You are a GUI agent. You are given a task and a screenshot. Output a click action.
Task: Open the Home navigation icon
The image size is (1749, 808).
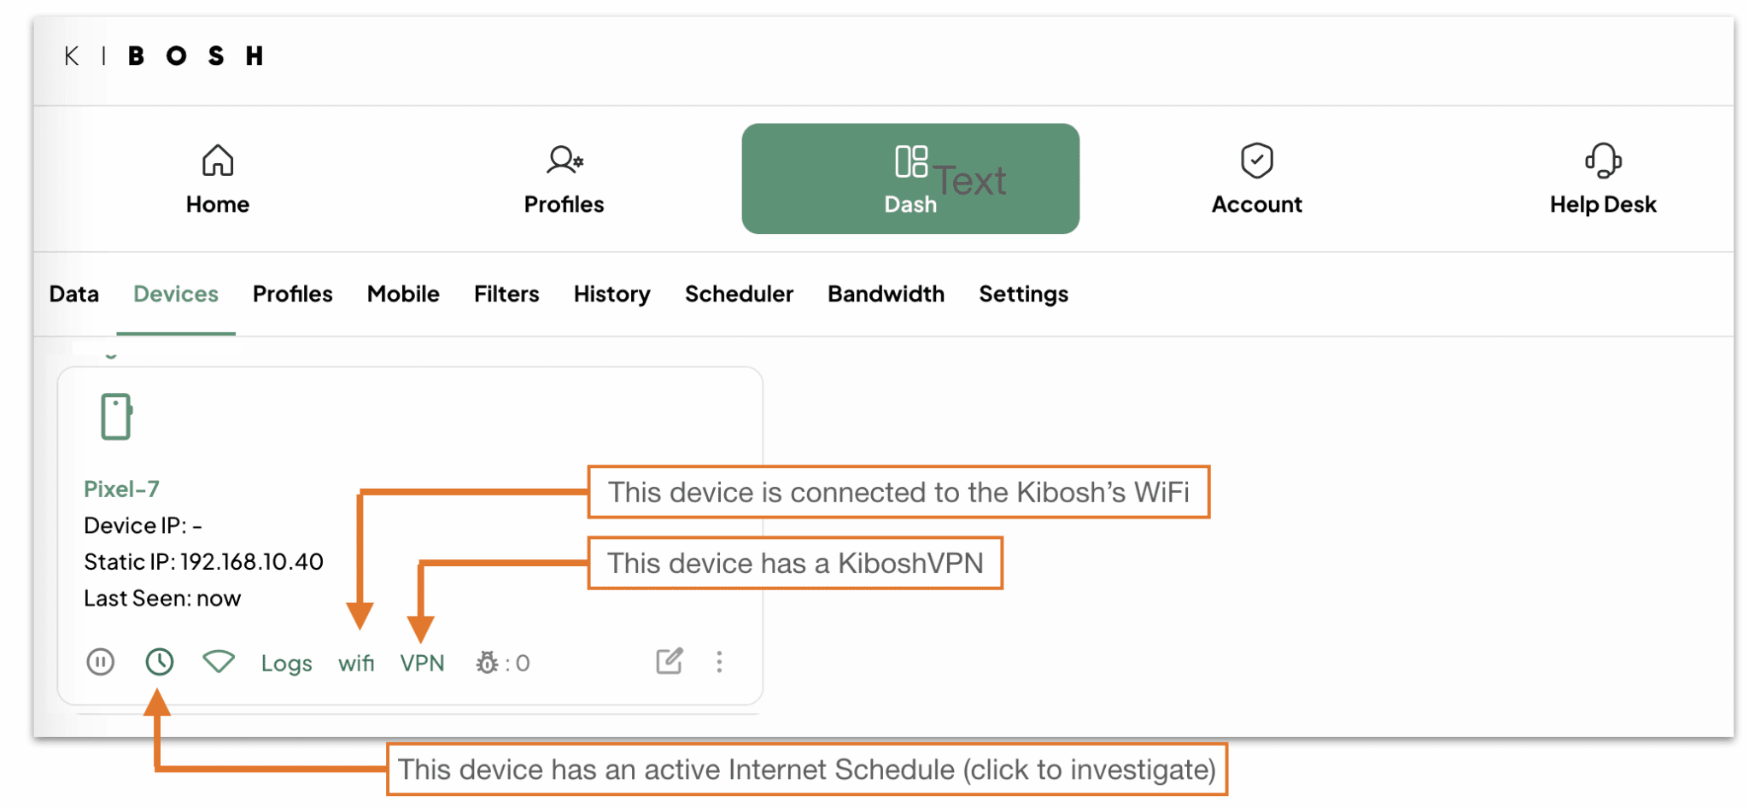click(x=217, y=159)
